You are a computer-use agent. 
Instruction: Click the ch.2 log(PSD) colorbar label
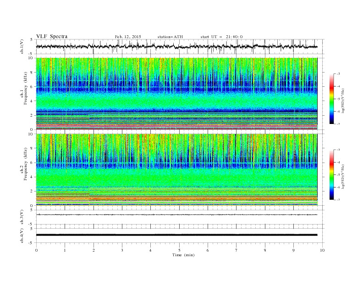click(x=343, y=176)
